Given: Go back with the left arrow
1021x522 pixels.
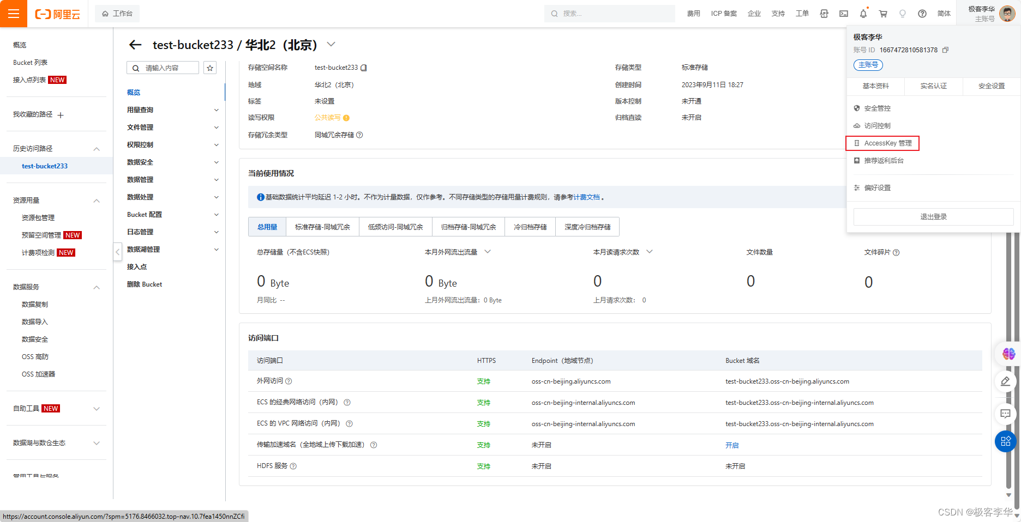Looking at the screenshot, I should coord(135,45).
